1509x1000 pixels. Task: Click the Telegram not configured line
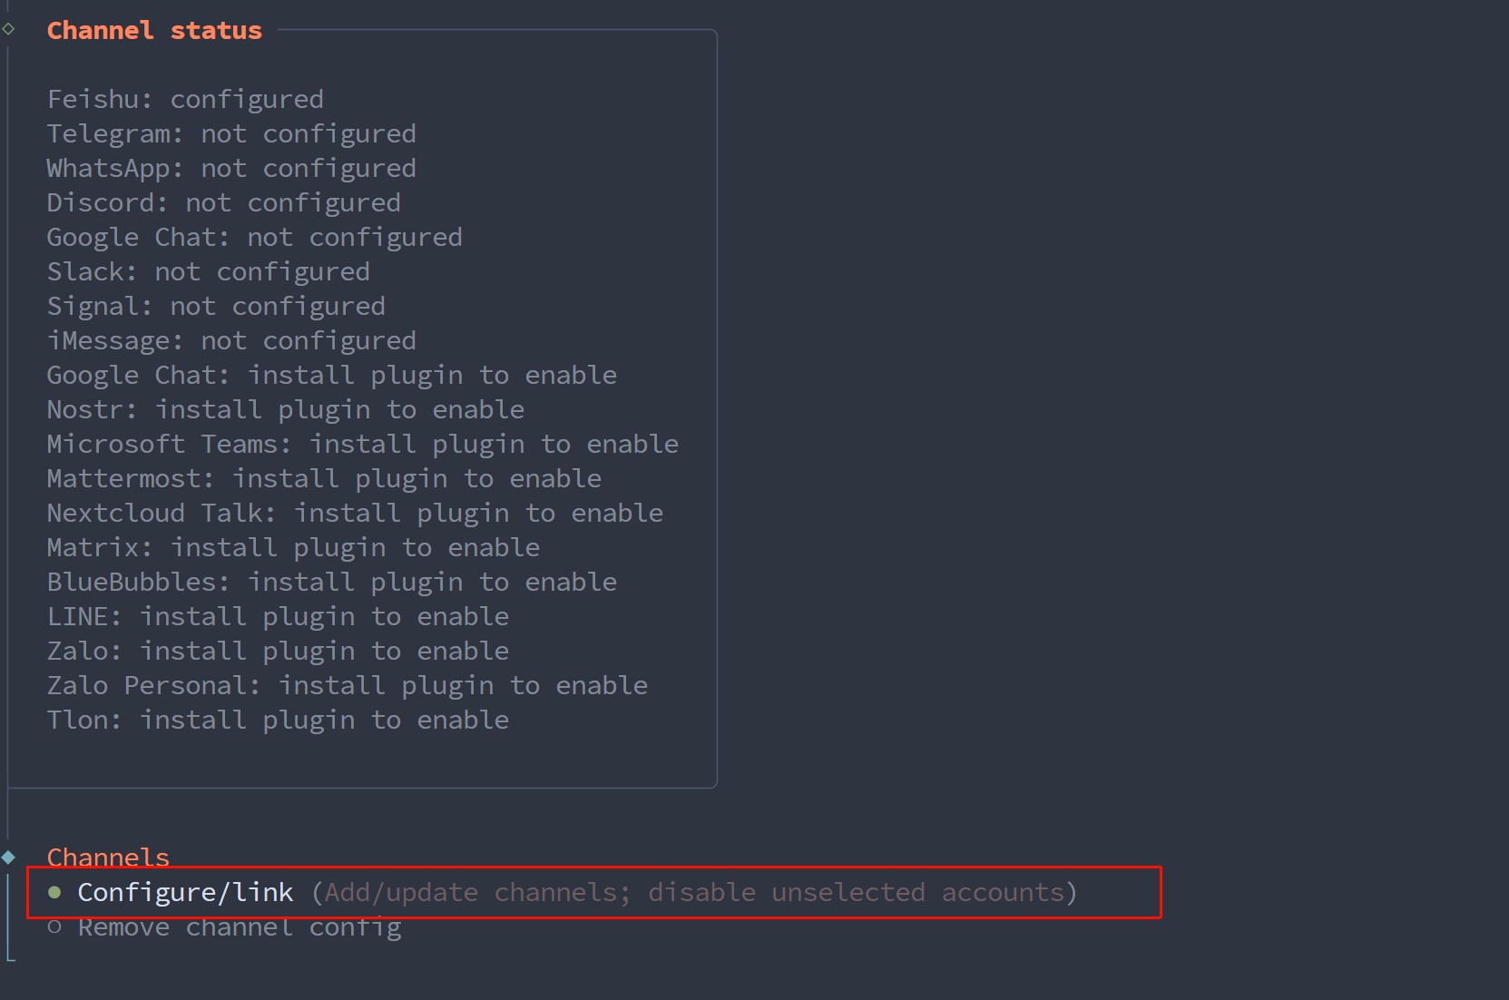(x=231, y=133)
